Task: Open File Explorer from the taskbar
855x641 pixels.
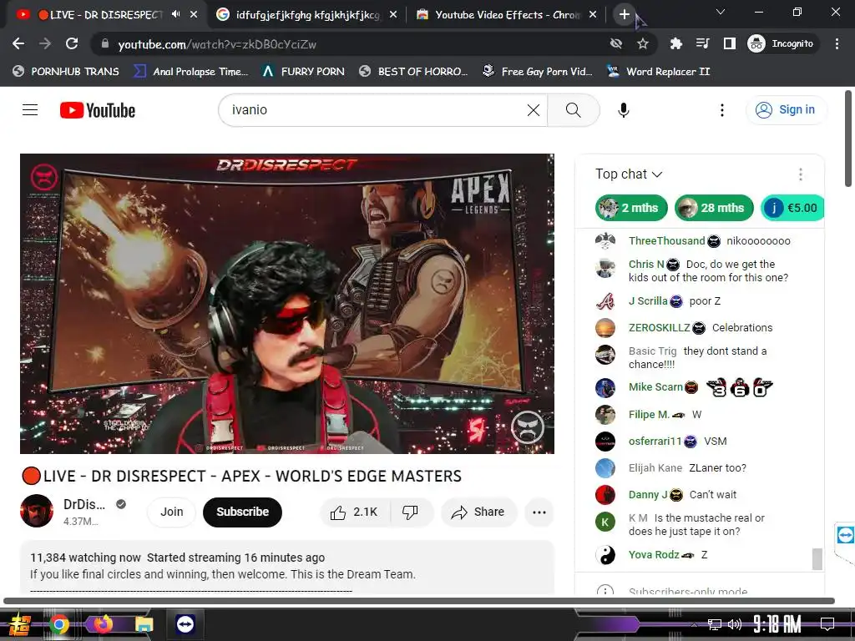Action: click(144, 624)
